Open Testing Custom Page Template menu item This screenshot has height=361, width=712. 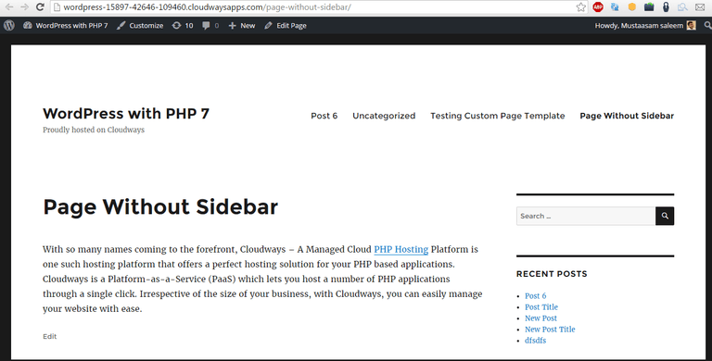[x=498, y=116]
